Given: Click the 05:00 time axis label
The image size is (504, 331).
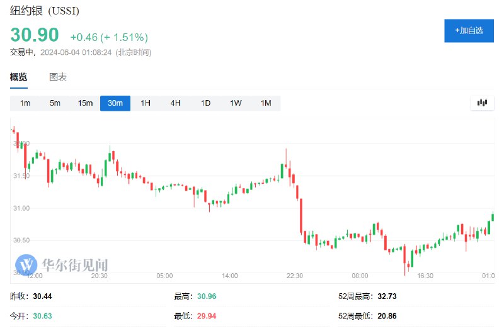Looking at the screenshot, I should click(164, 276).
